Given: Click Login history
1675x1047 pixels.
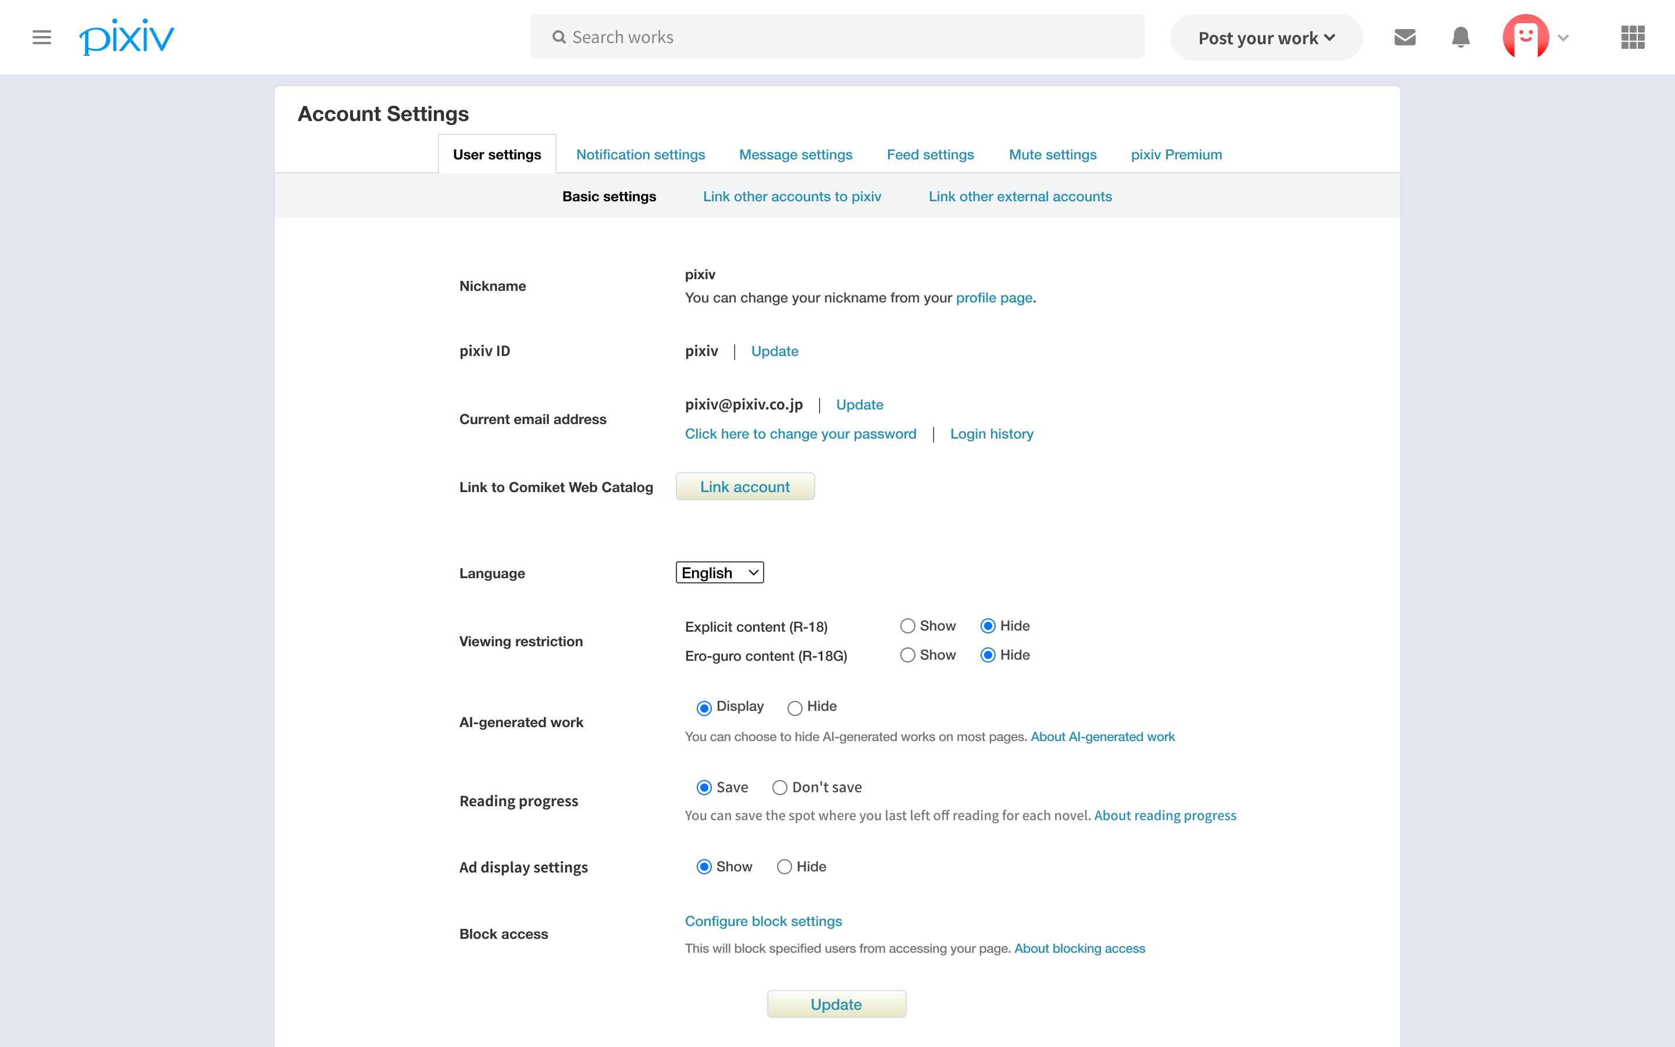Looking at the screenshot, I should [x=991, y=433].
